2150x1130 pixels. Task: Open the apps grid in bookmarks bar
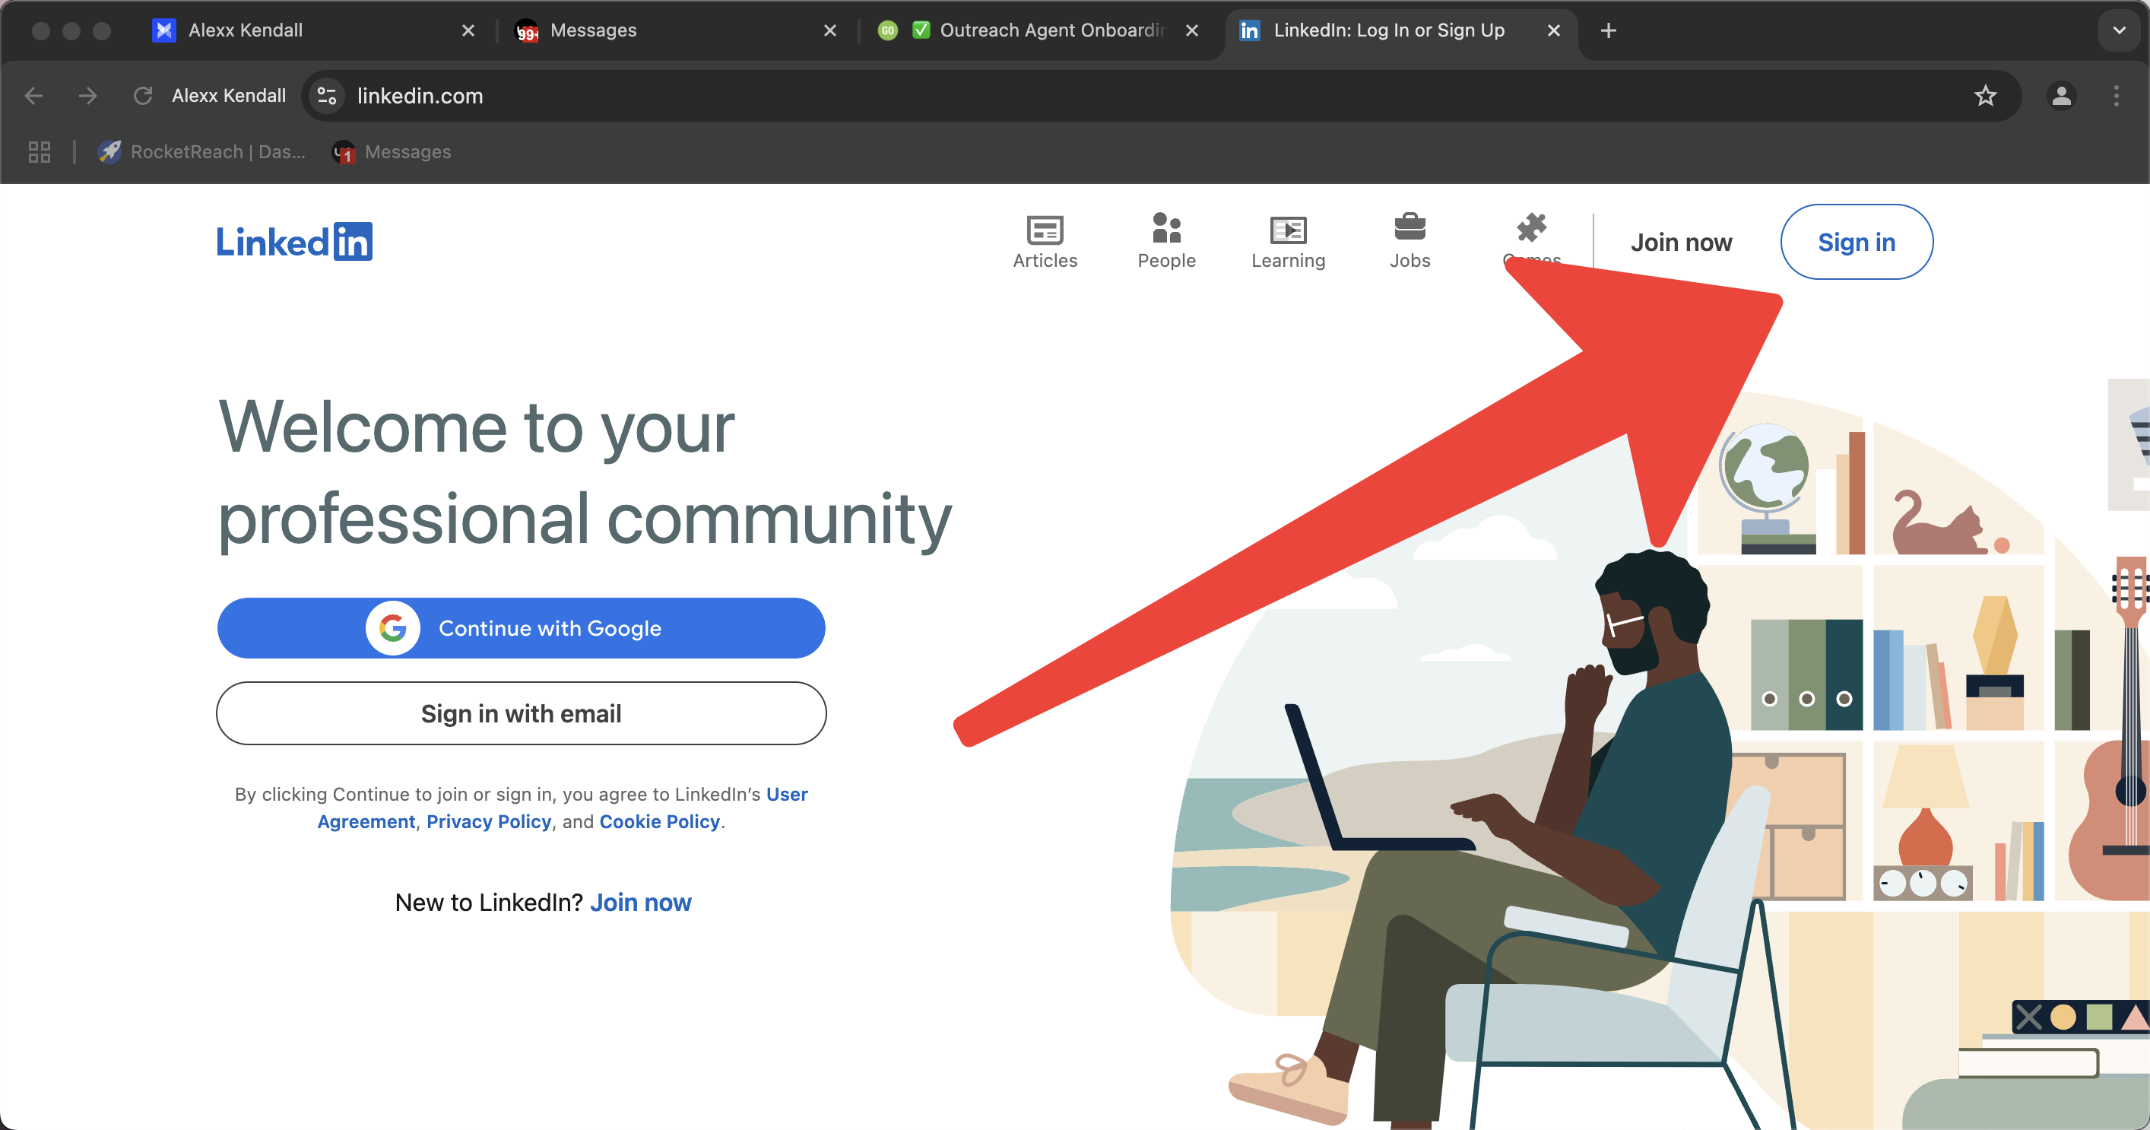(x=40, y=152)
